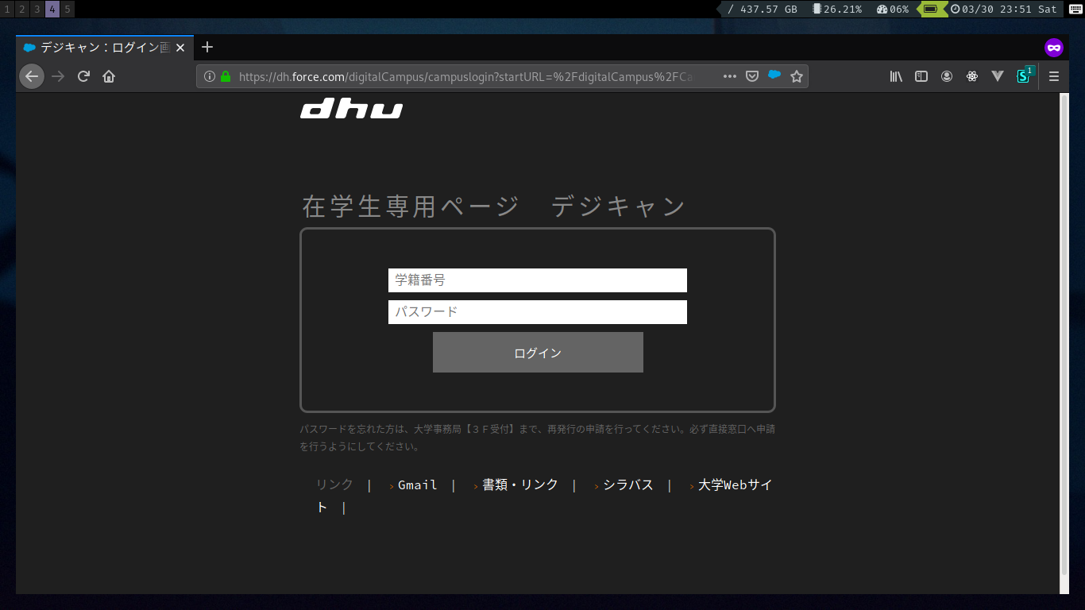Open the Vue DevTools extension
Image resolution: width=1085 pixels, height=610 pixels.
(998, 76)
